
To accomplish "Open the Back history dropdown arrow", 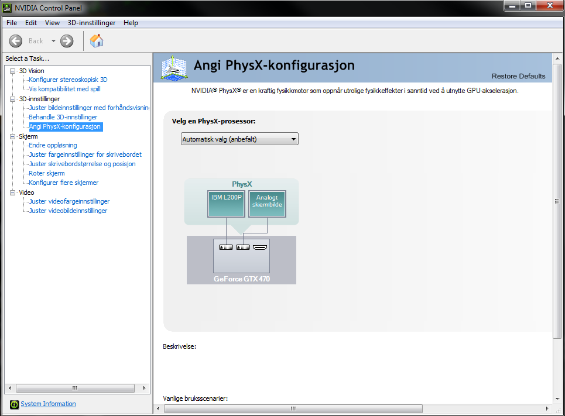I will pos(53,41).
